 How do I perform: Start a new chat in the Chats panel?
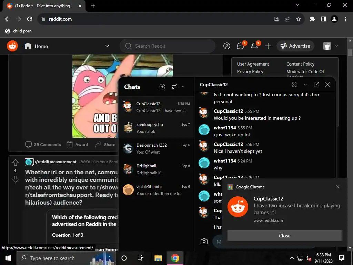coord(162,87)
